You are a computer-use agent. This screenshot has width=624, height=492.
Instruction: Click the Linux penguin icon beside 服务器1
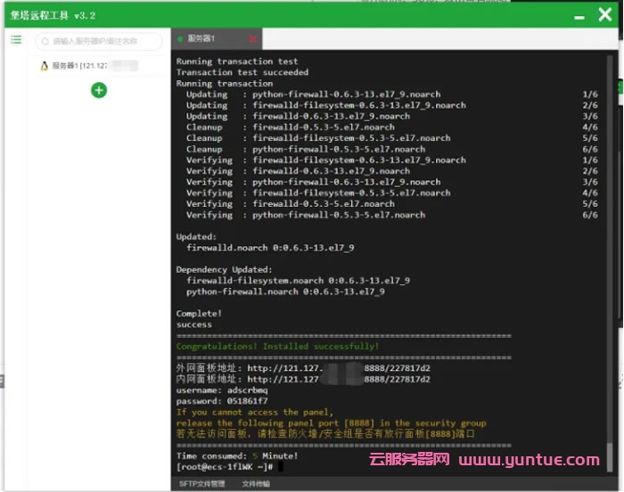[44, 66]
